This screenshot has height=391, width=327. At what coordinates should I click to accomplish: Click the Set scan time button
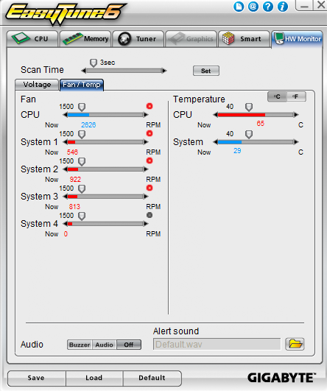206,71
